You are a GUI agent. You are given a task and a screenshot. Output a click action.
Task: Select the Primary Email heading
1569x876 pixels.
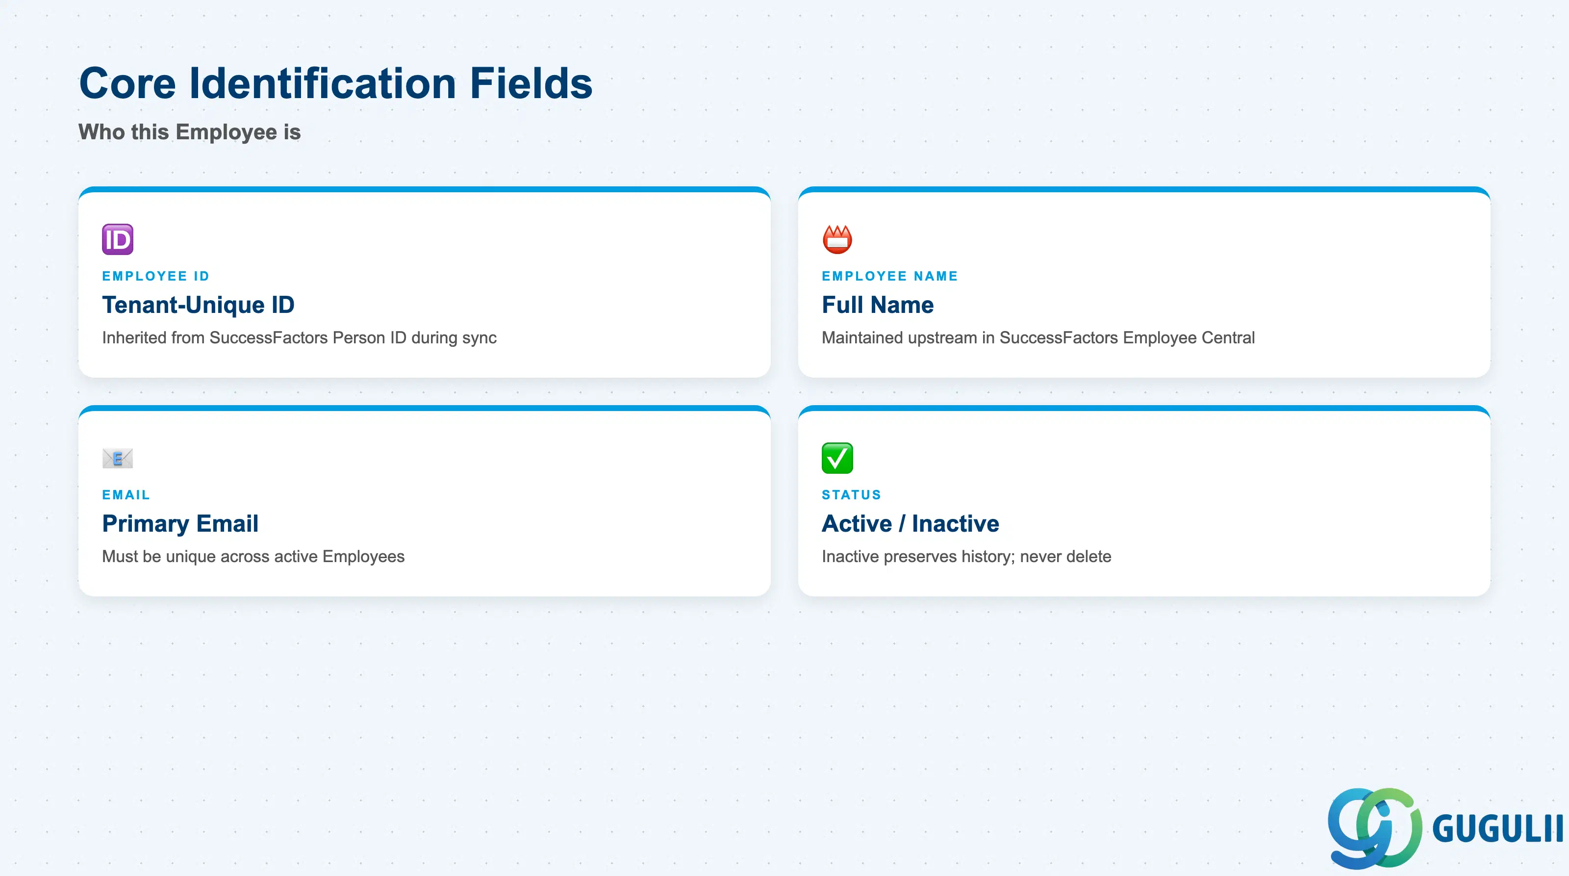180,523
